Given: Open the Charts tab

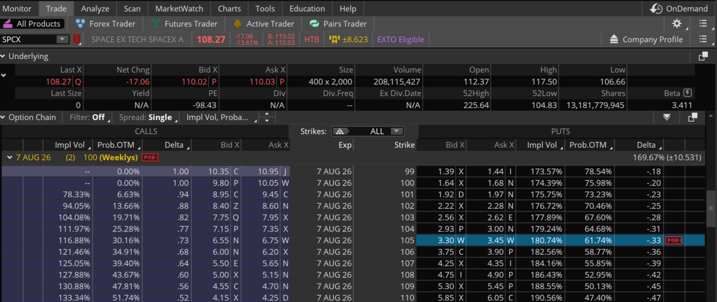Looking at the screenshot, I should 229,9.
